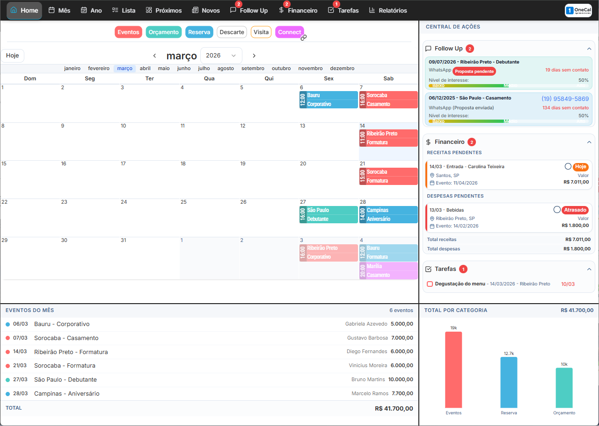599x426 pixels.
Task: Click the Home house icon in the navbar
Action: [14, 10]
